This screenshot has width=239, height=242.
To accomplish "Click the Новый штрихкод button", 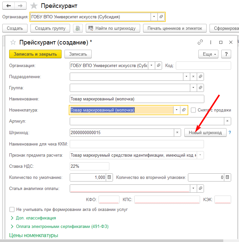I will (x=205, y=132).
